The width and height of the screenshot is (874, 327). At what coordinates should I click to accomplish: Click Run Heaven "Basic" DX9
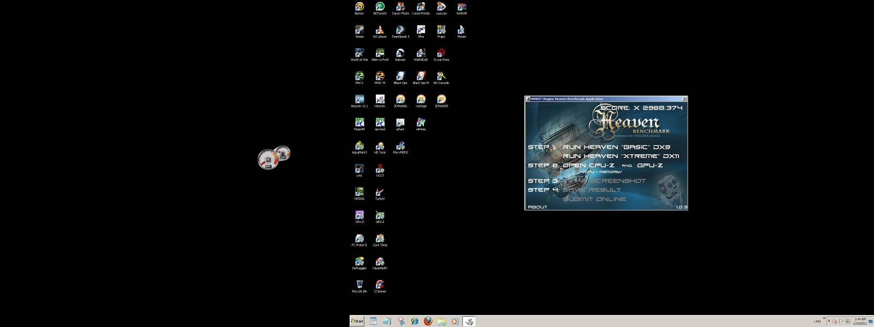[616, 147]
